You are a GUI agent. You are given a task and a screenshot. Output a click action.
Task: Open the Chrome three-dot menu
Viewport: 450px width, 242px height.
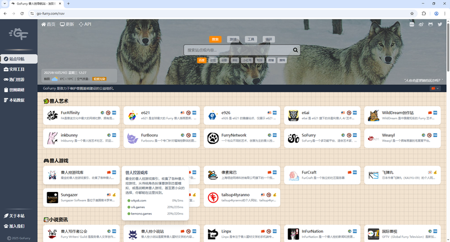pyautogui.click(x=444, y=13)
